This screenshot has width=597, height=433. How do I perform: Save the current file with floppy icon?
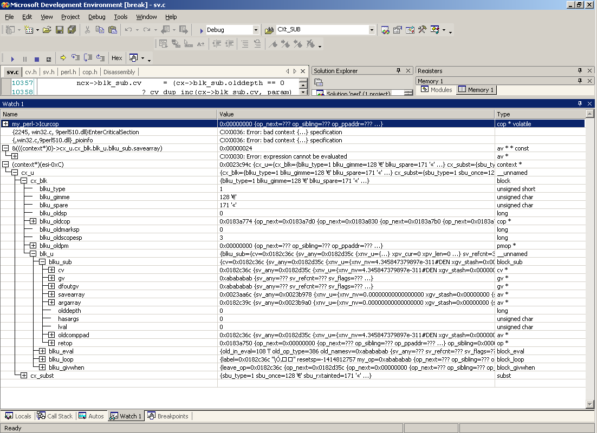[60, 30]
